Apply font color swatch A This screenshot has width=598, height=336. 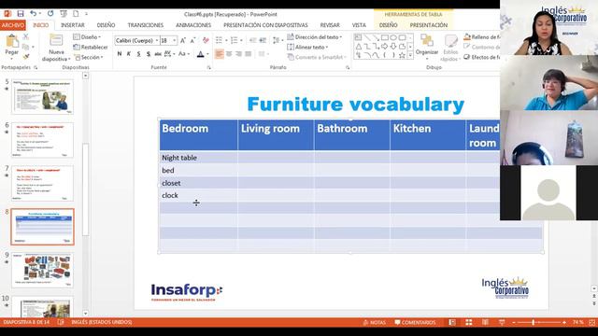pyautogui.click(x=201, y=54)
